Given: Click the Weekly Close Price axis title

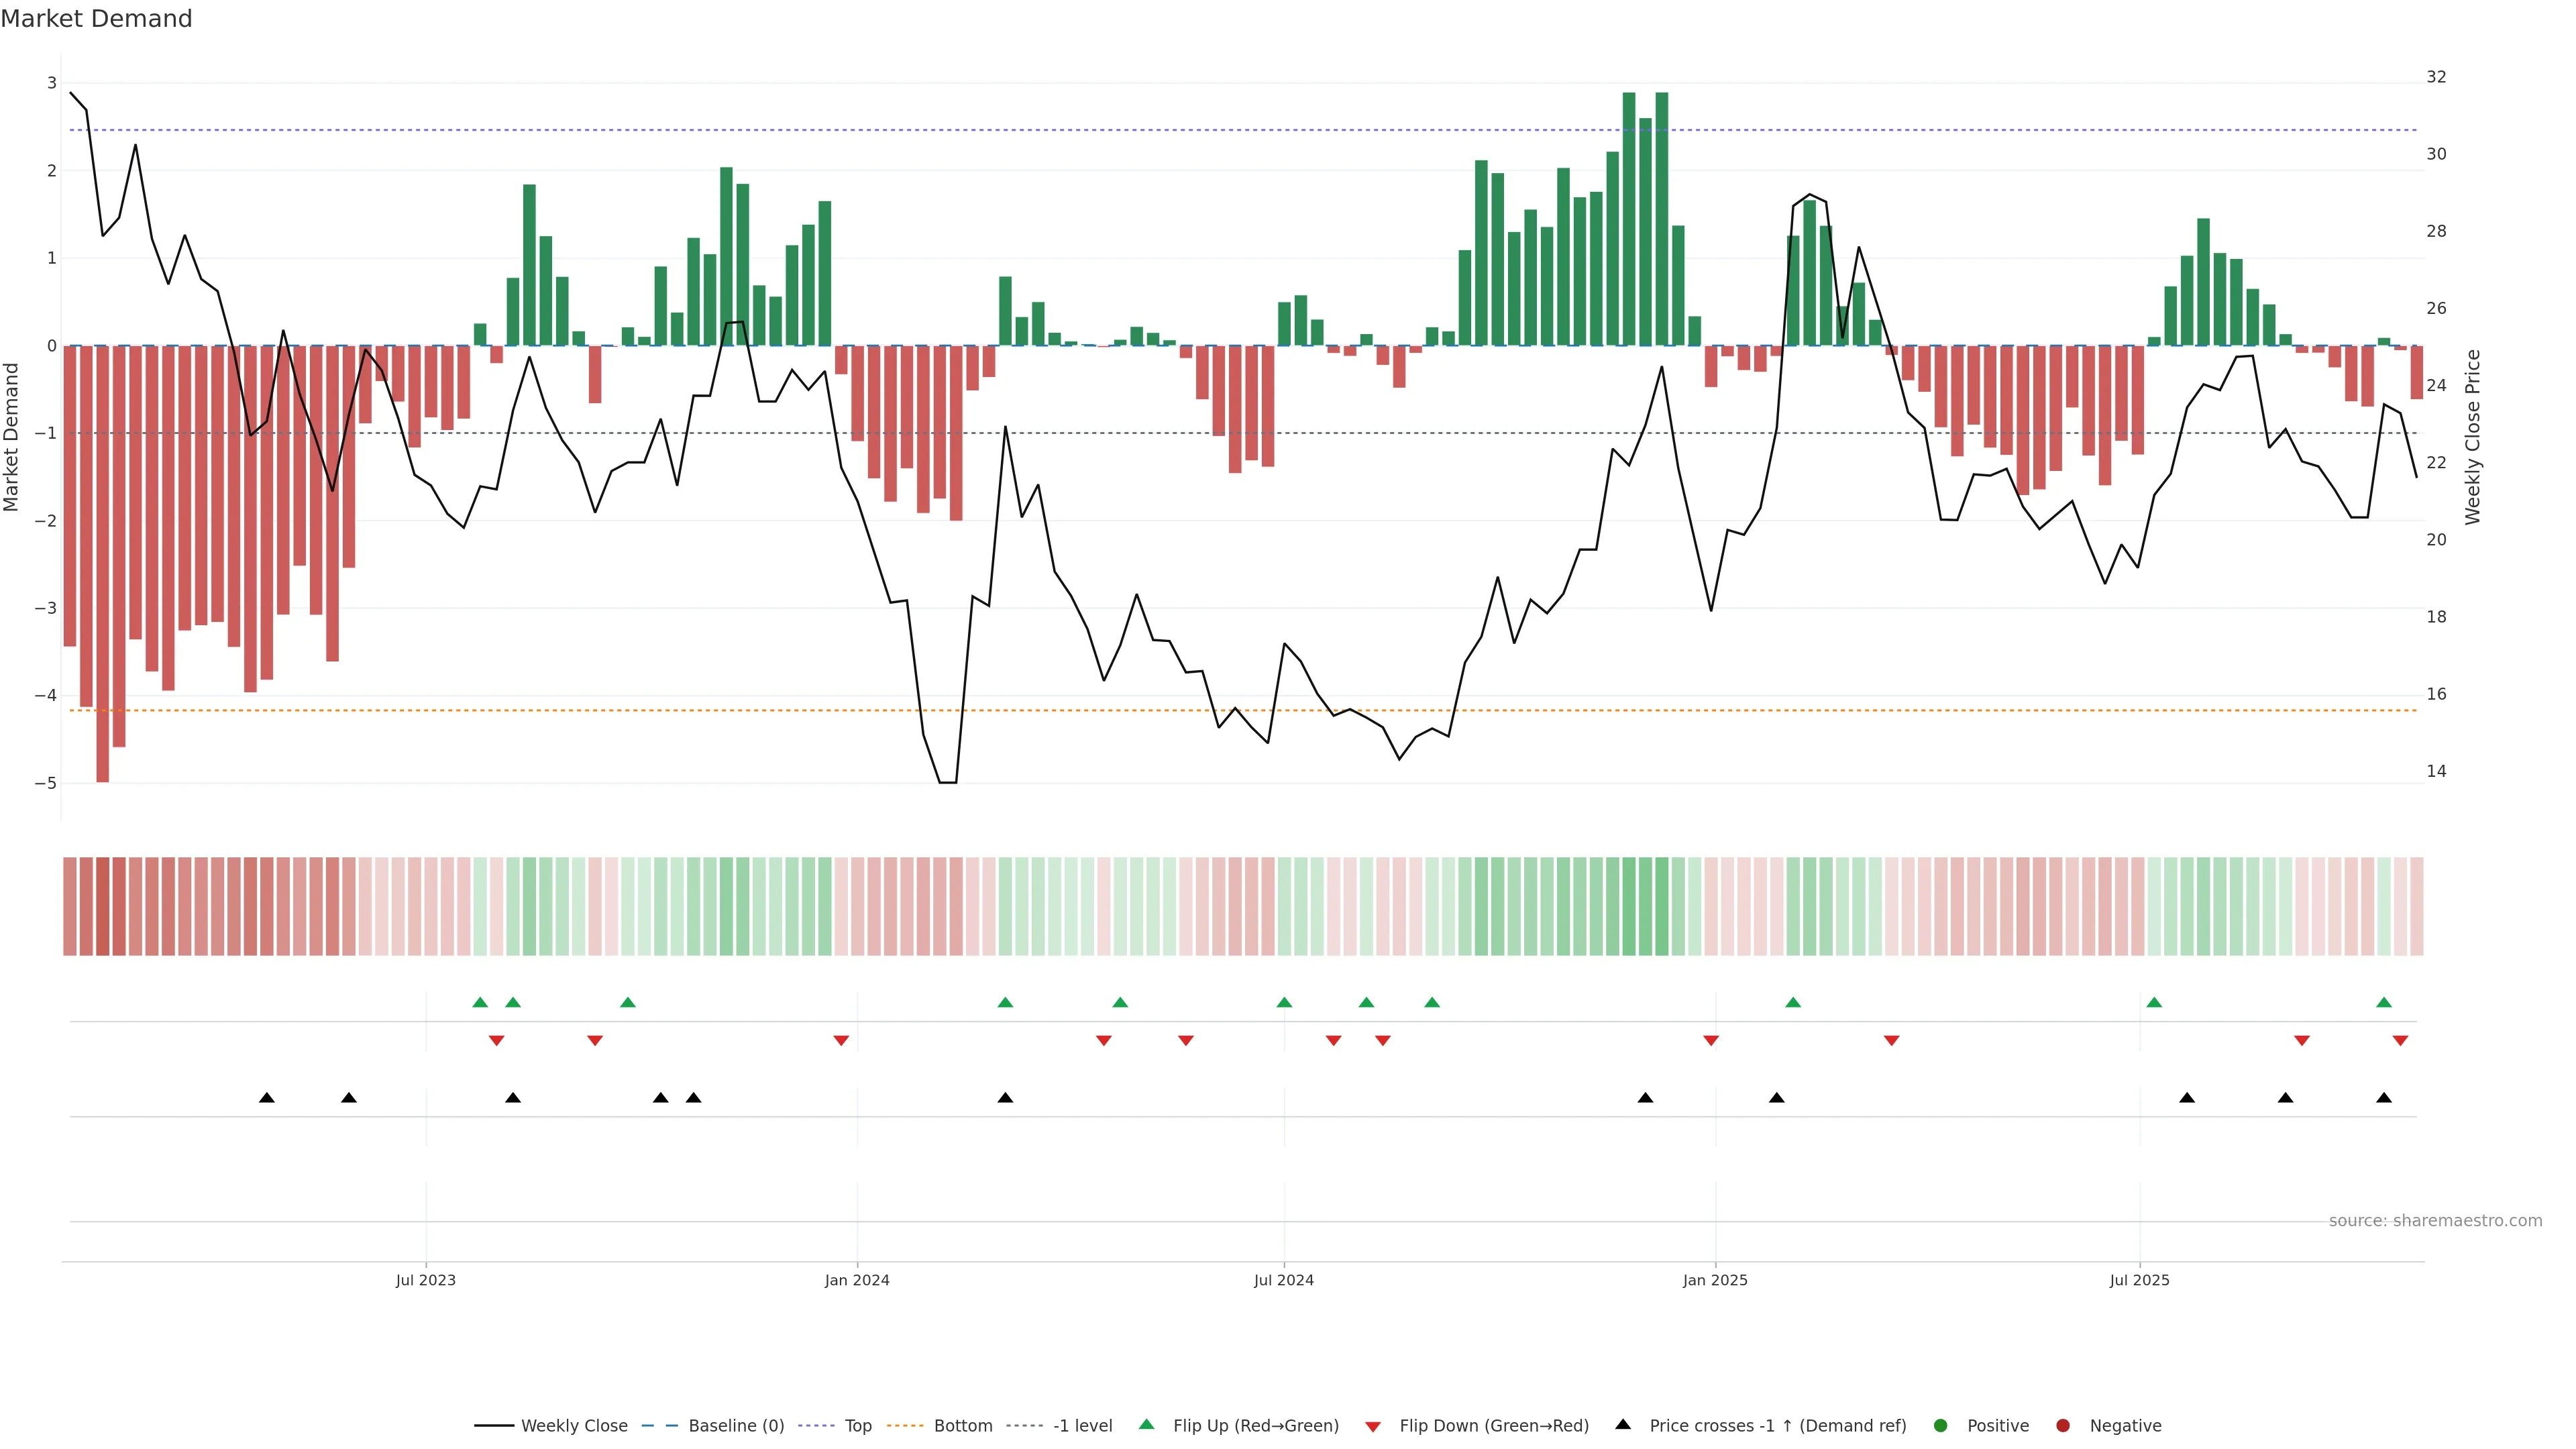Looking at the screenshot, I should (2473, 437).
